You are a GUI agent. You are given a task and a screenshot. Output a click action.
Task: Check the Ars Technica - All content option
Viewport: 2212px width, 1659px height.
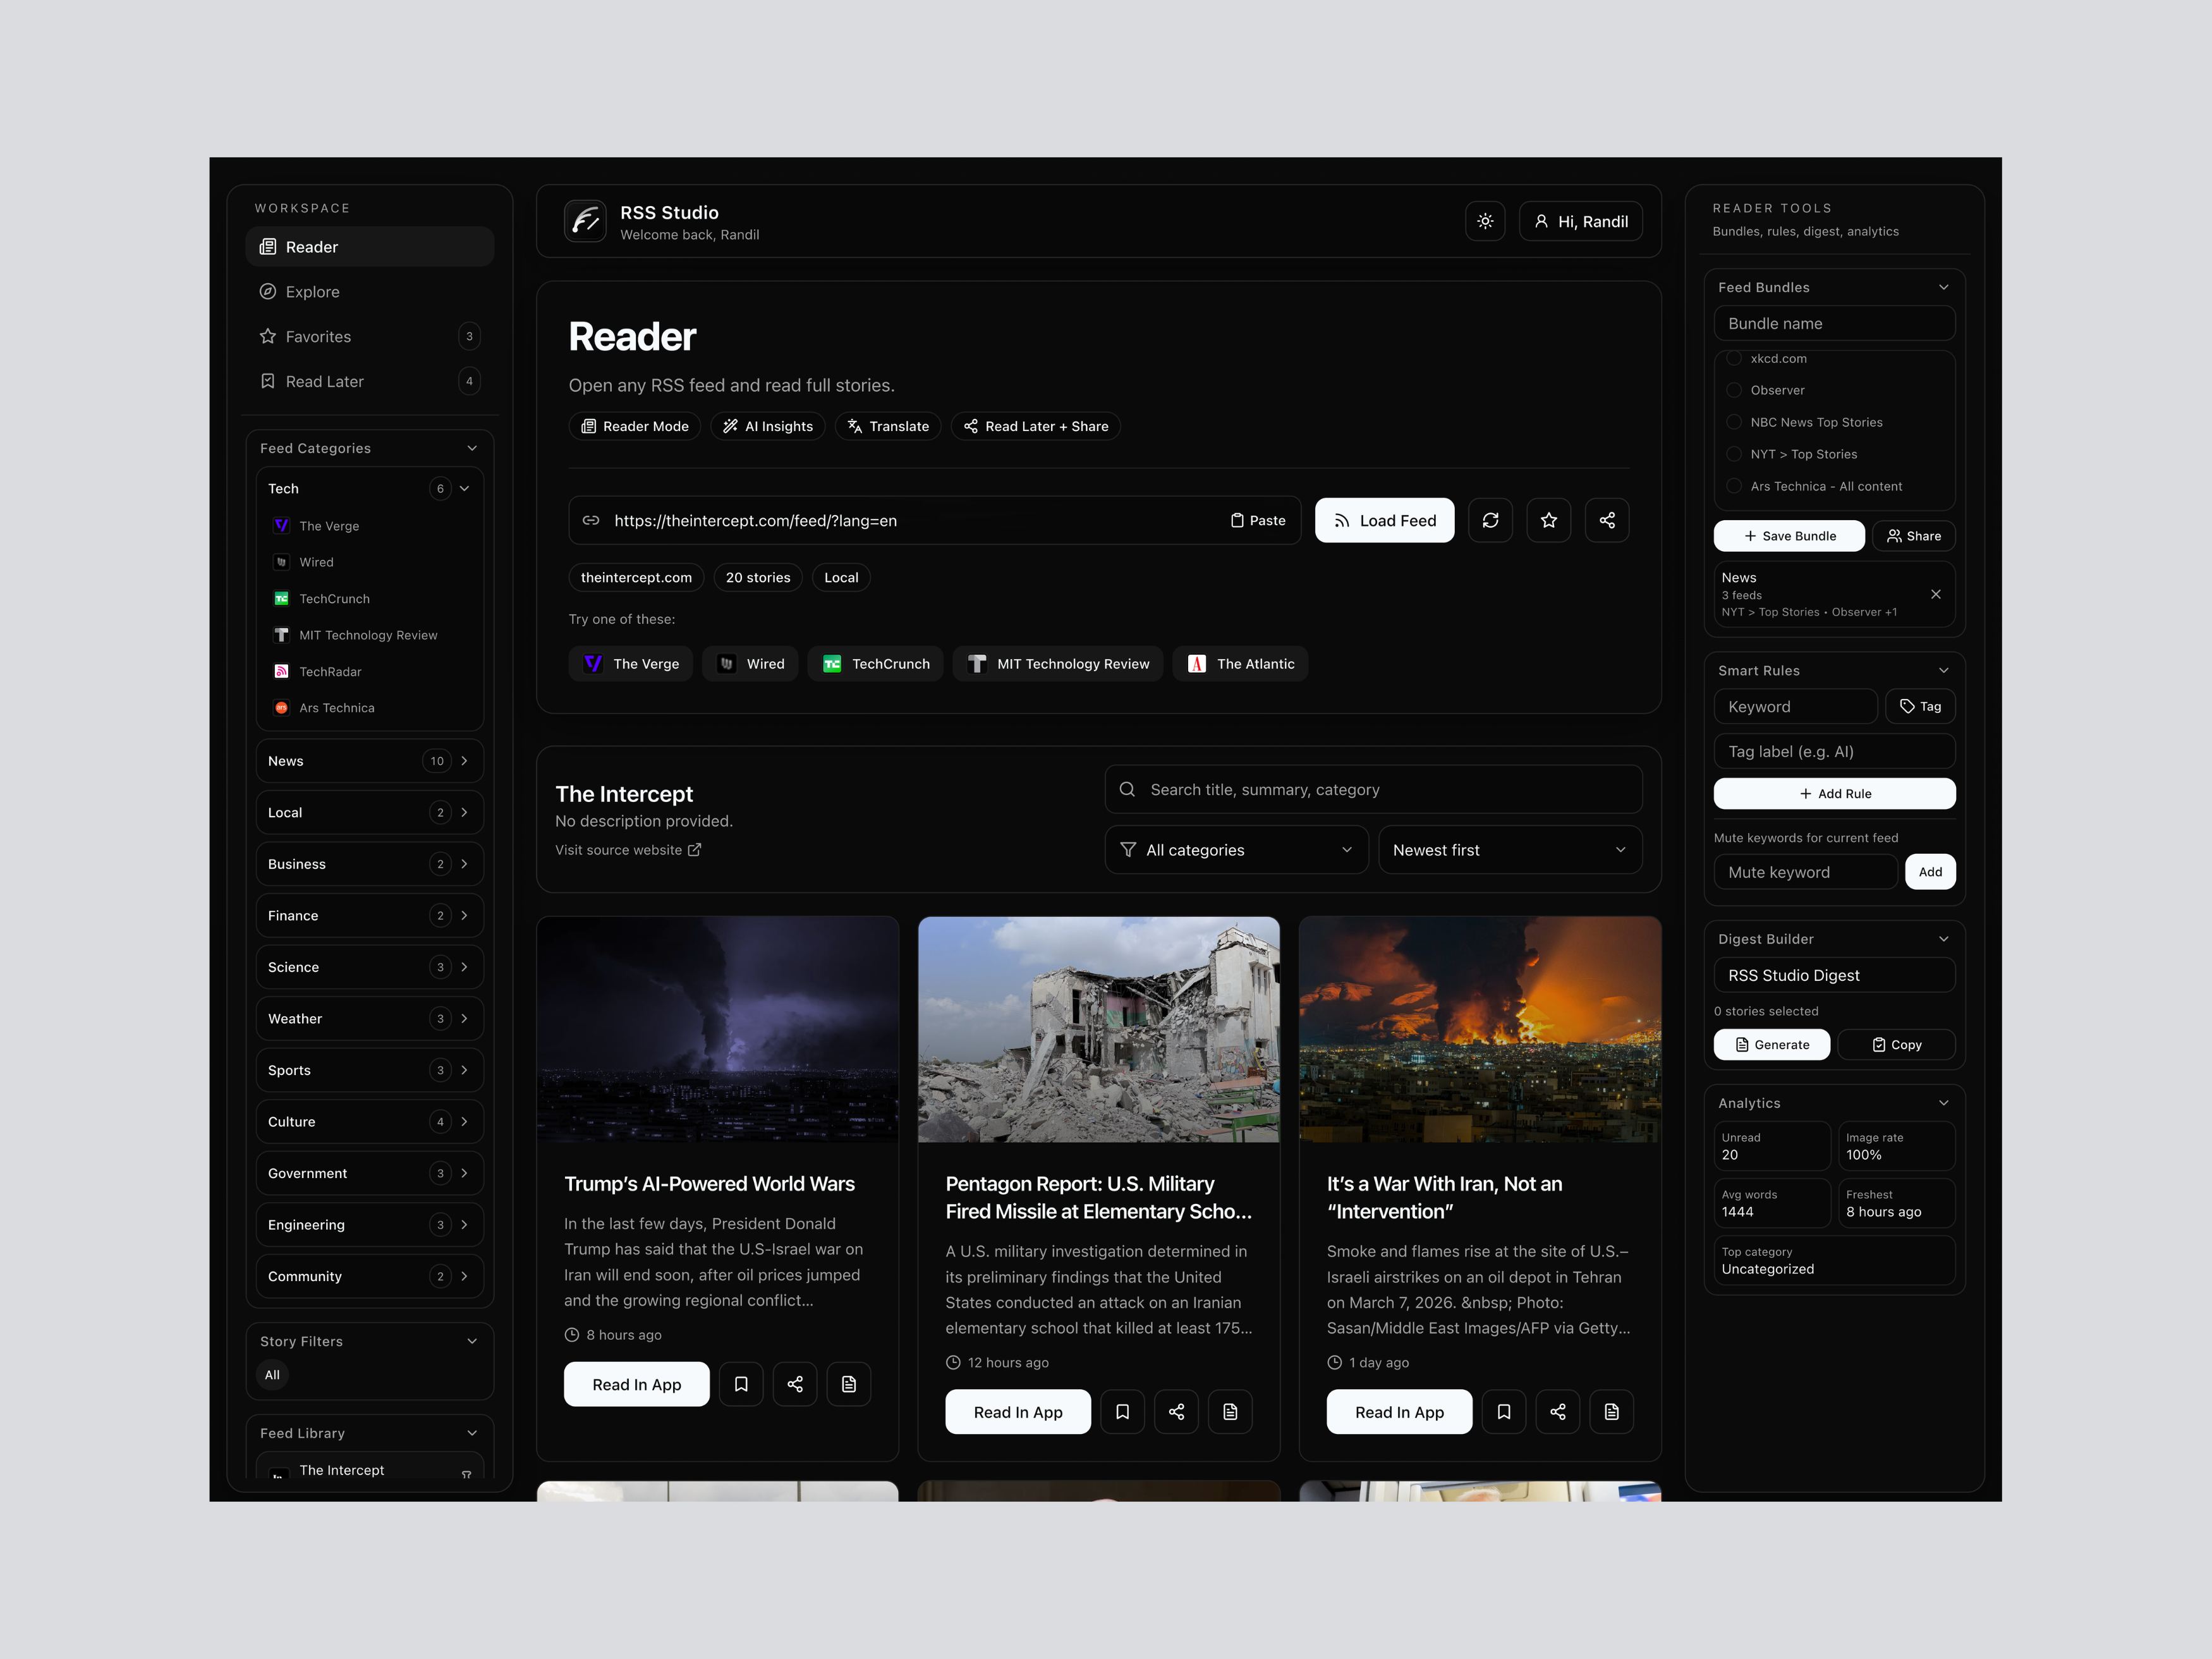pyautogui.click(x=1734, y=486)
